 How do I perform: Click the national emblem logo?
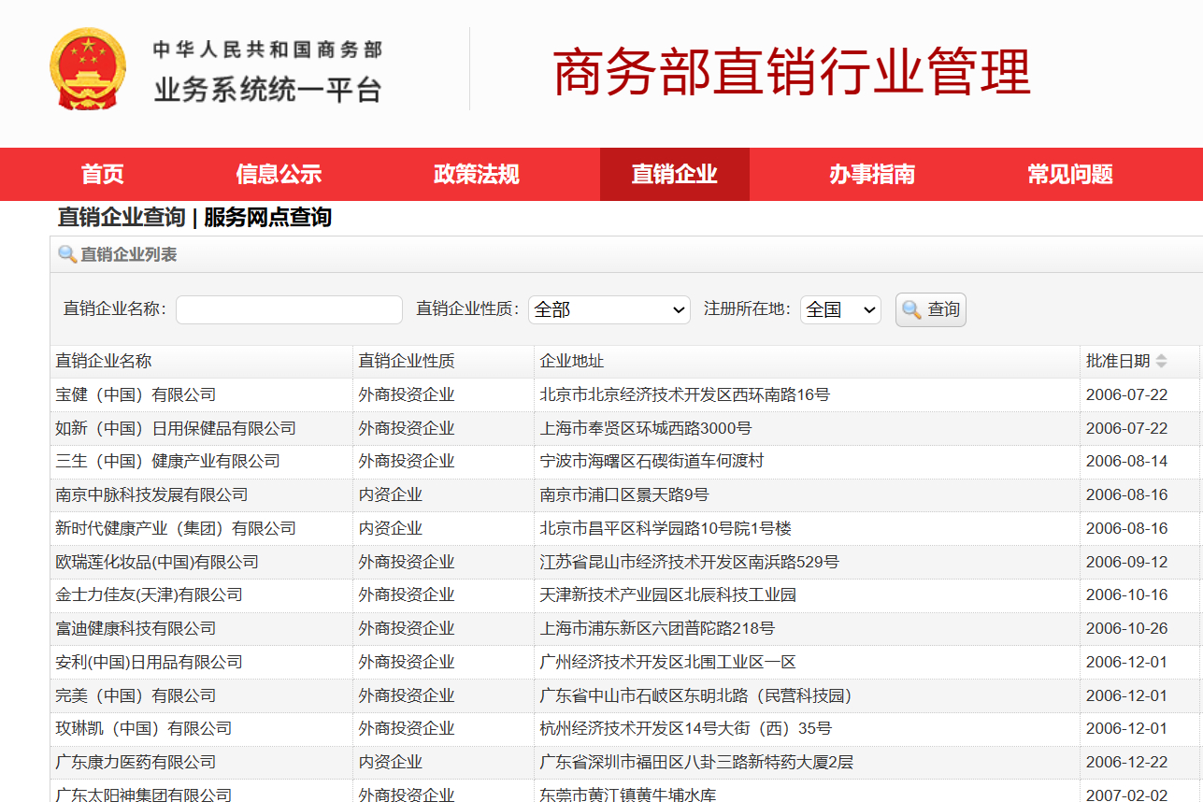pyautogui.click(x=88, y=69)
